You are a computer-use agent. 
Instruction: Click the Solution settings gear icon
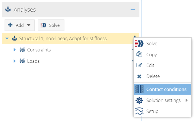click(139, 100)
